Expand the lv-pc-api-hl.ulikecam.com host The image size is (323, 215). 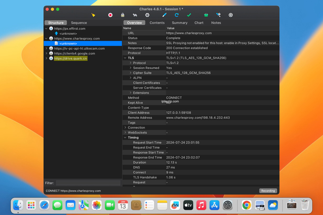(x=46, y=48)
